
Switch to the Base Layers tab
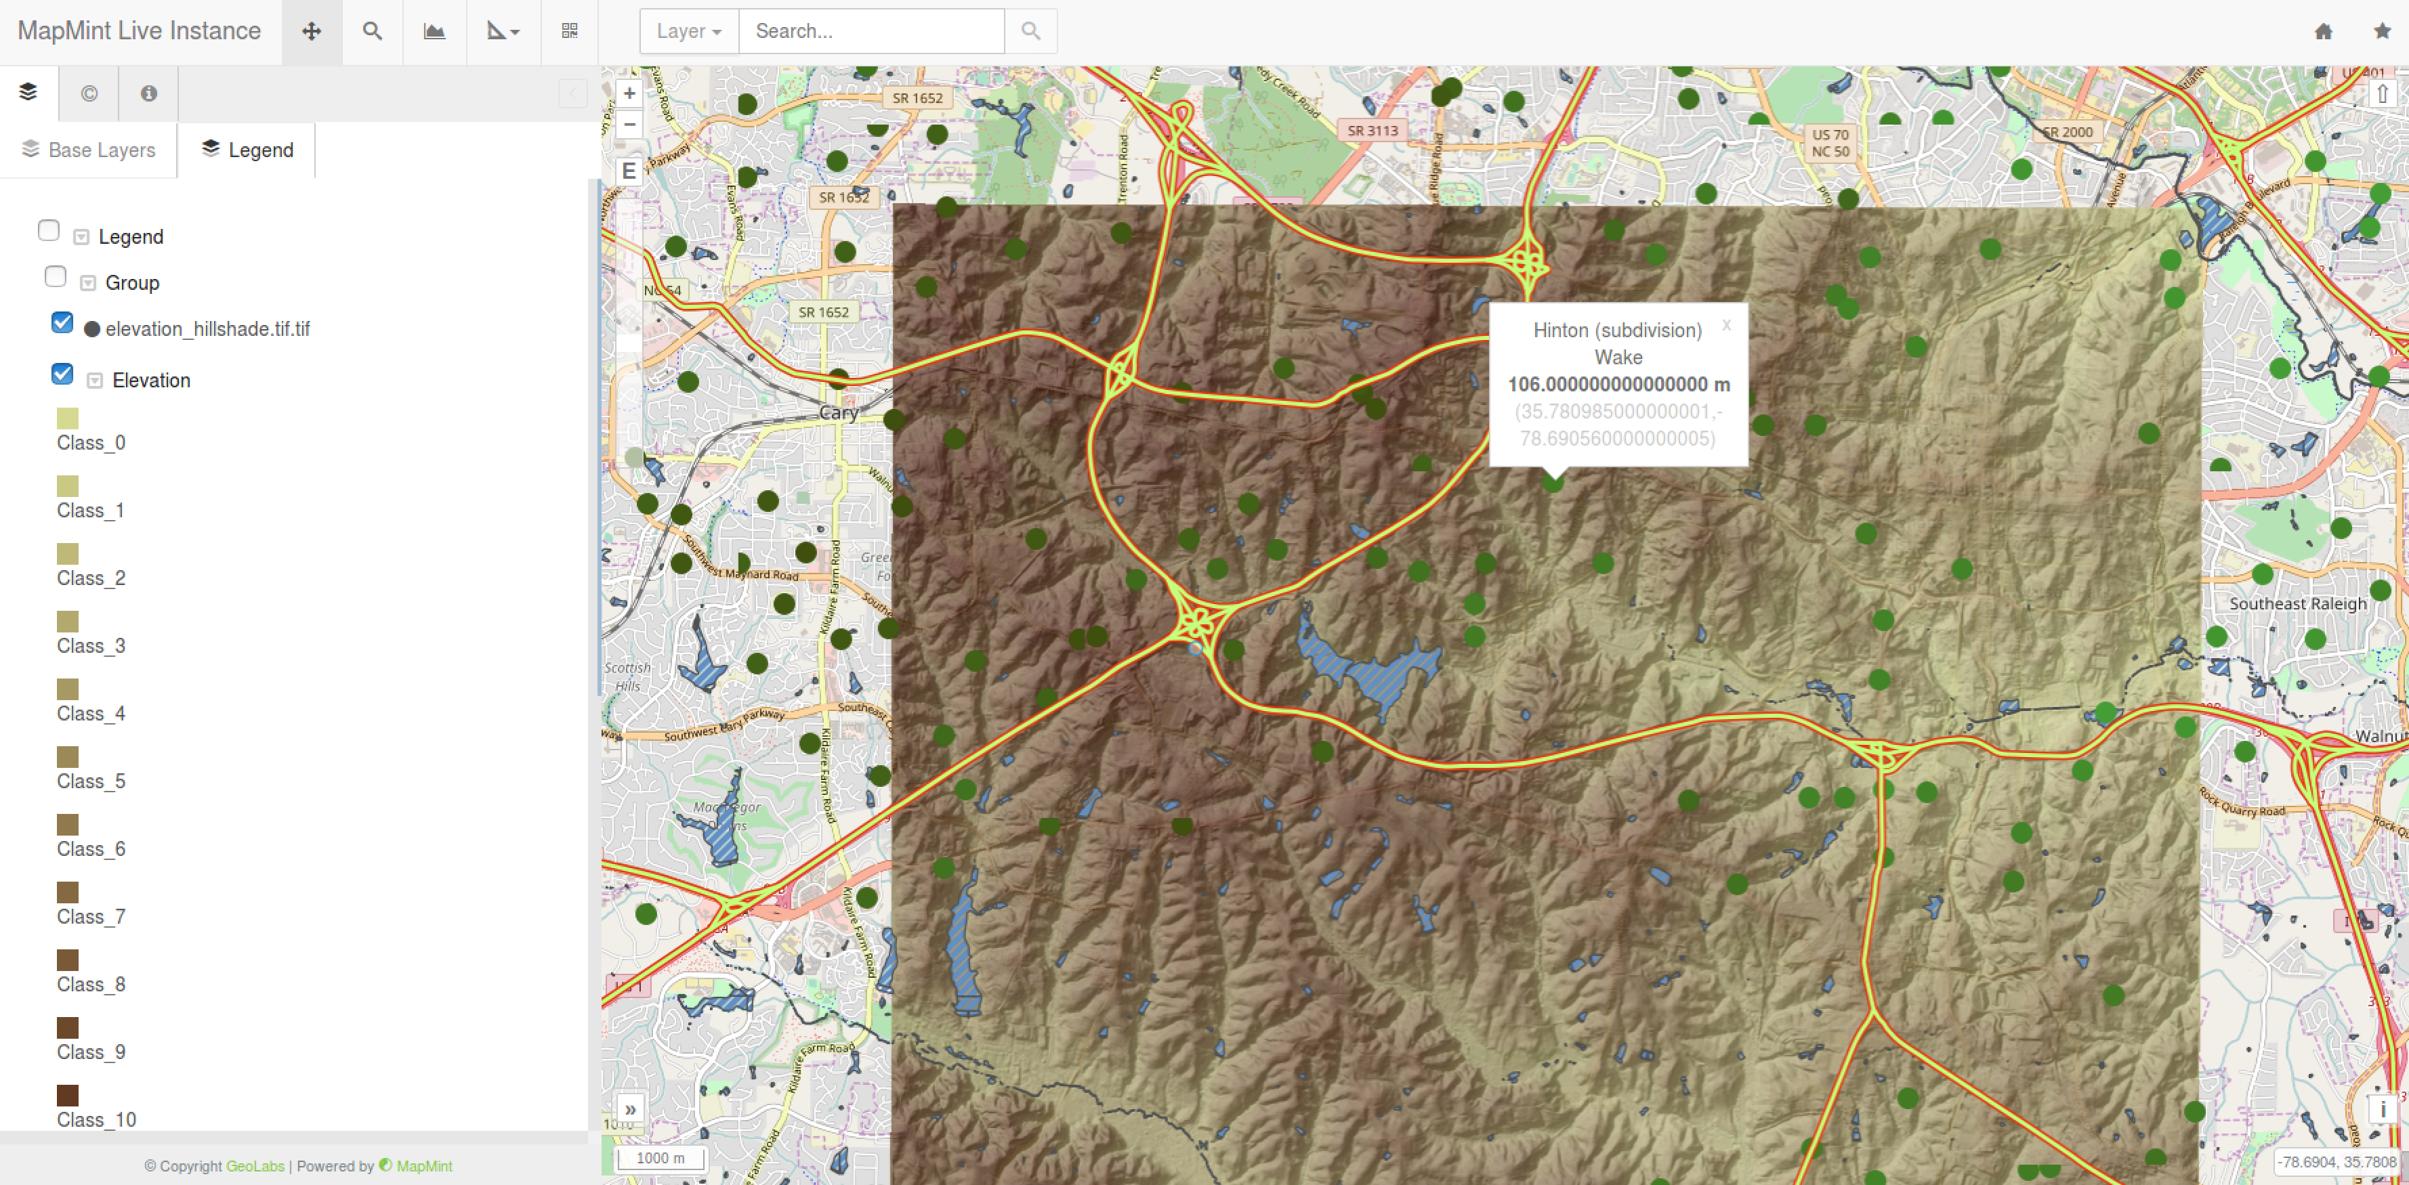pos(89,150)
